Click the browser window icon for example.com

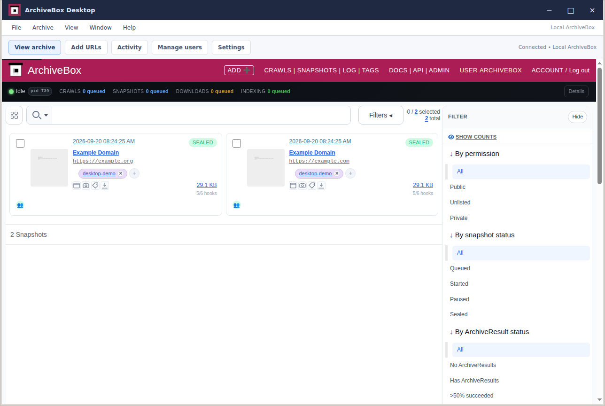point(293,186)
